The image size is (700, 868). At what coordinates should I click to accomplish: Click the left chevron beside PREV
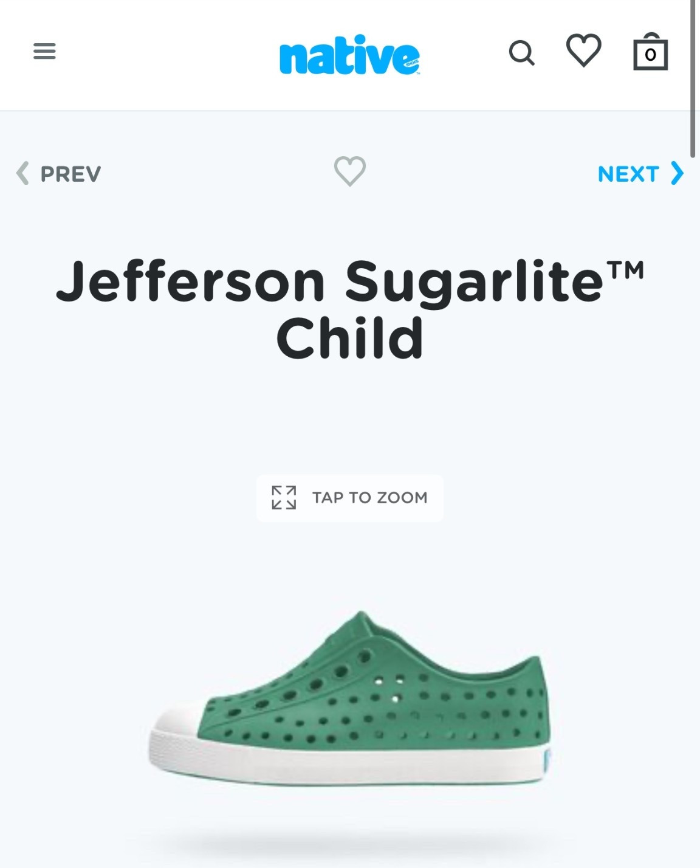pos(22,173)
